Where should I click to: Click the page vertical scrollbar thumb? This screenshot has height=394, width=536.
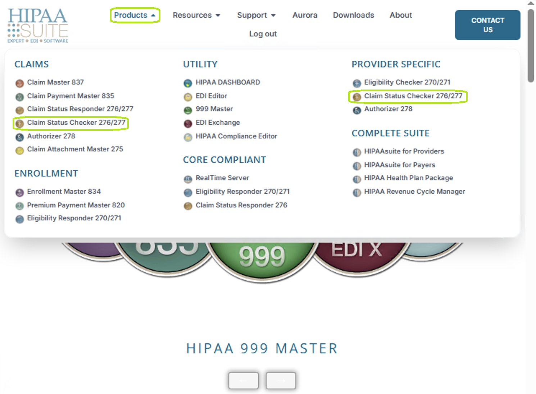point(531,46)
